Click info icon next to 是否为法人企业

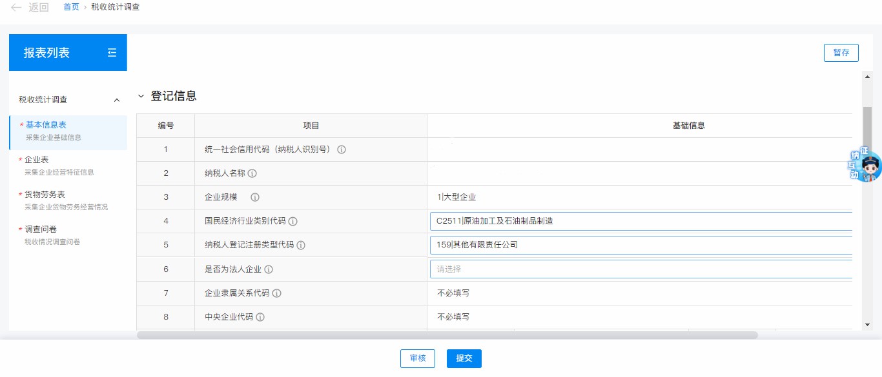(269, 269)
